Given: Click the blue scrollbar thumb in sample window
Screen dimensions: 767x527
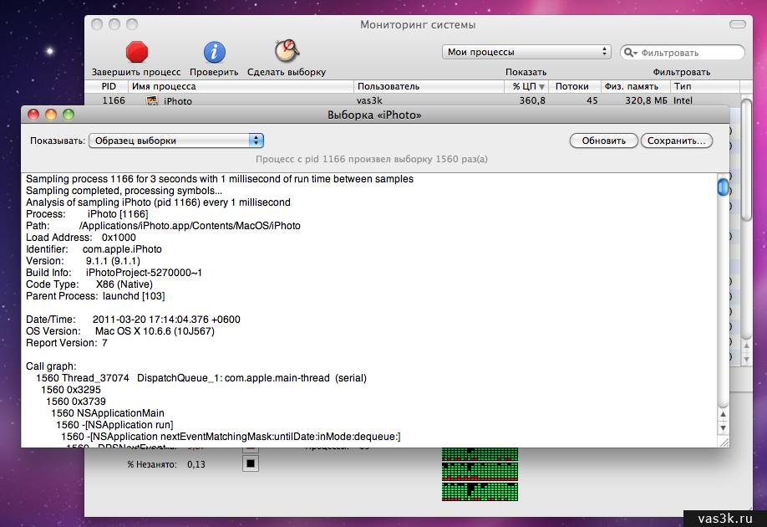Looking at the screenshot, I should (x=723, y=187).
